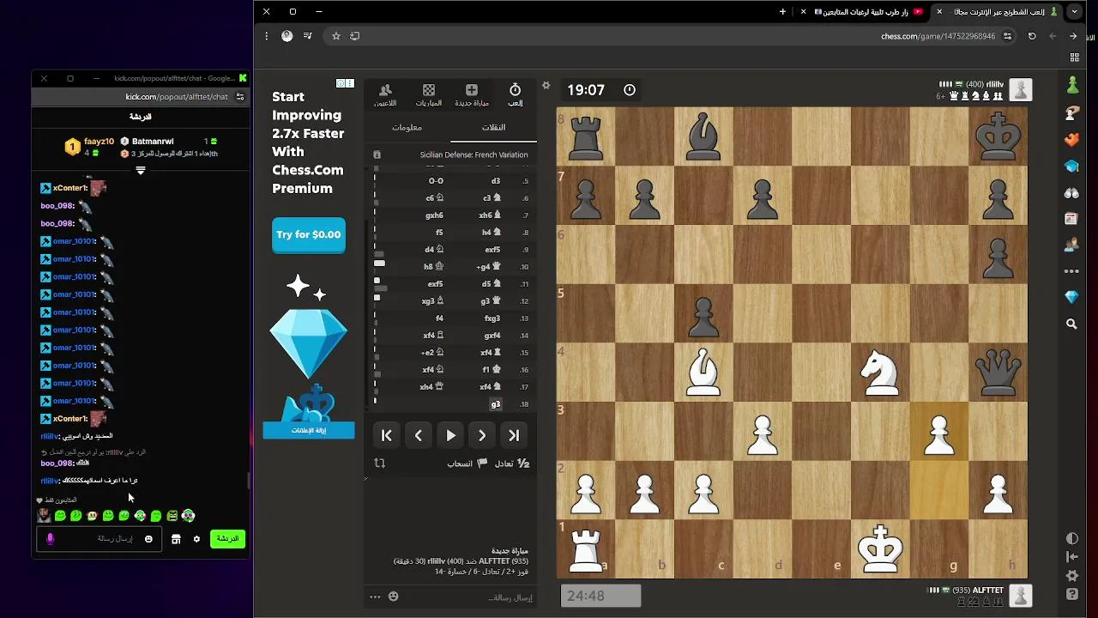Viewport: 1098px width, 618px height.
Task: Flip the board with rotate icon
Action: coord(380,463)
